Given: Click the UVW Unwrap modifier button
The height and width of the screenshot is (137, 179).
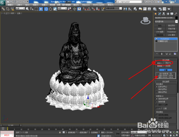Looking at the screenshot, I should click(x=171, y=35).
